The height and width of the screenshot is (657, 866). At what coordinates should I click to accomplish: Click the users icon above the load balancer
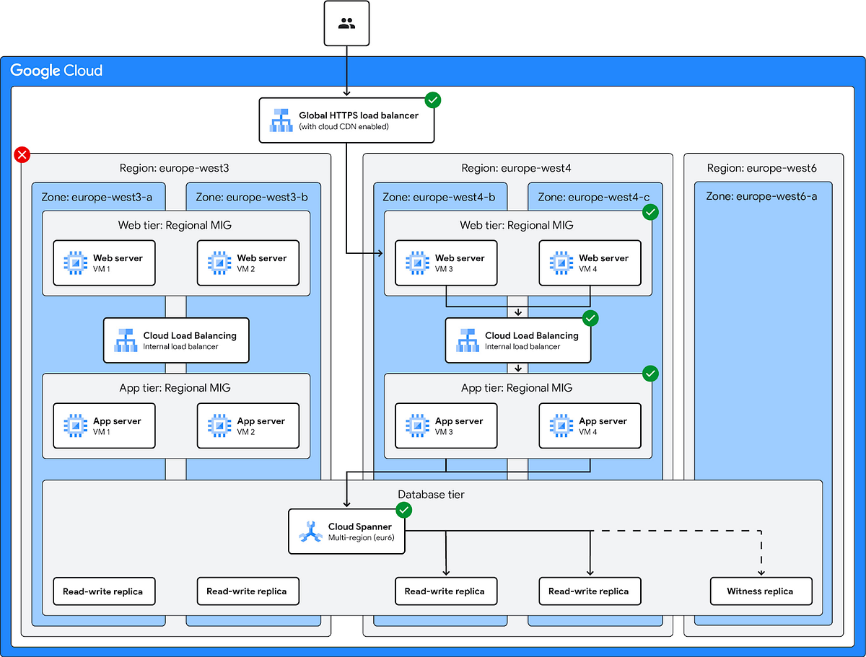(346, 22)
